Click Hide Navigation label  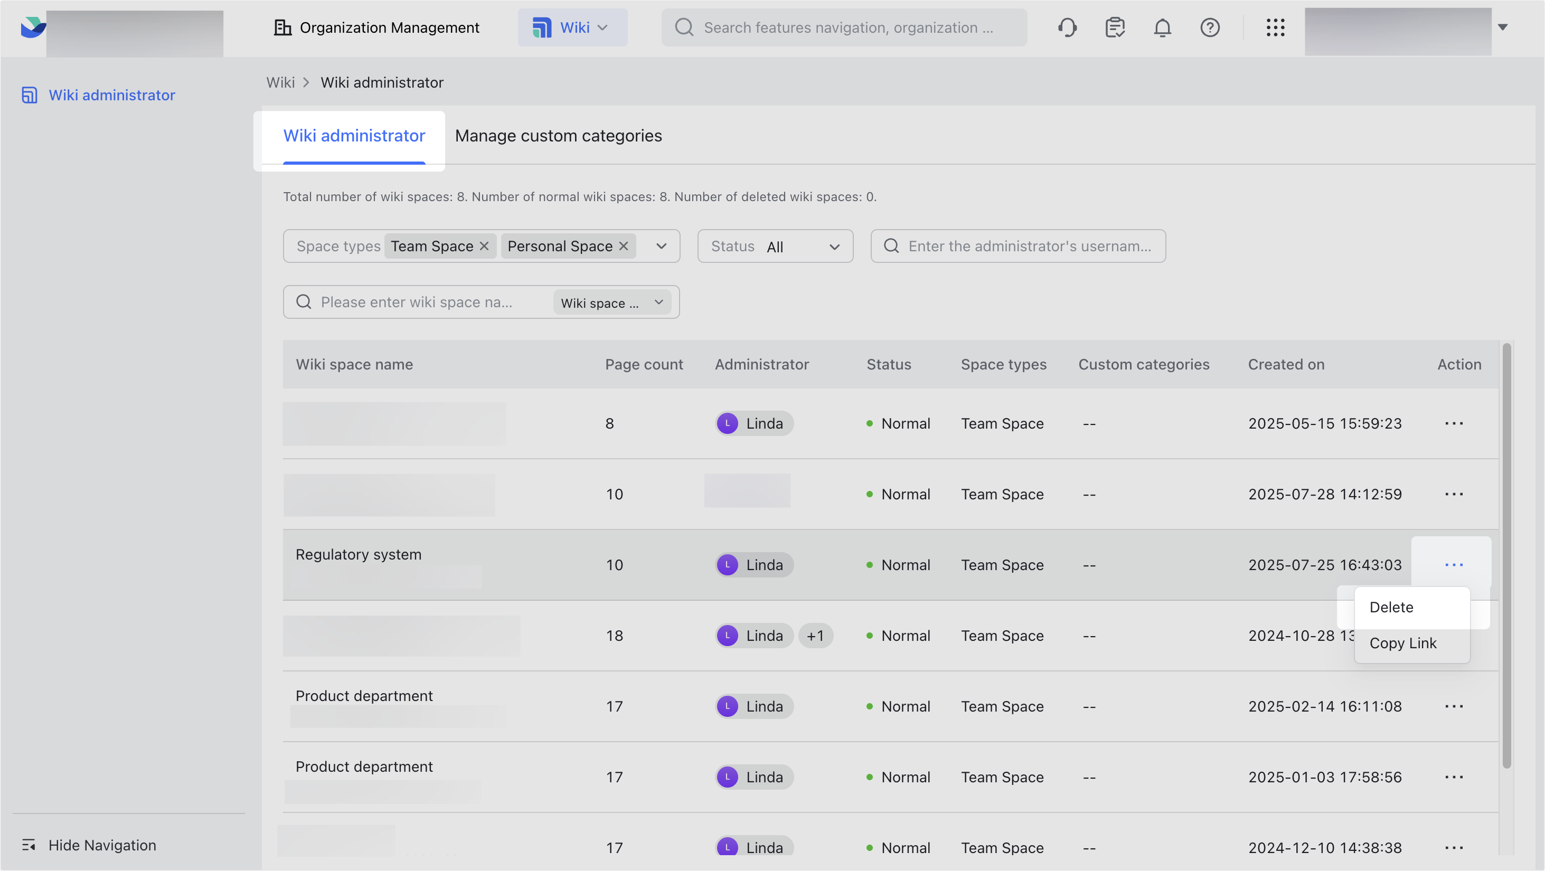pos(102,845)
